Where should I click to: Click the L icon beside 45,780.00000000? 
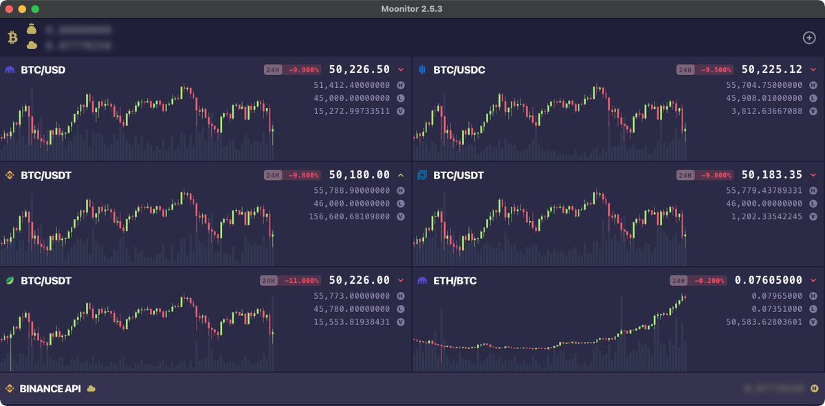(x=401, y=309)
